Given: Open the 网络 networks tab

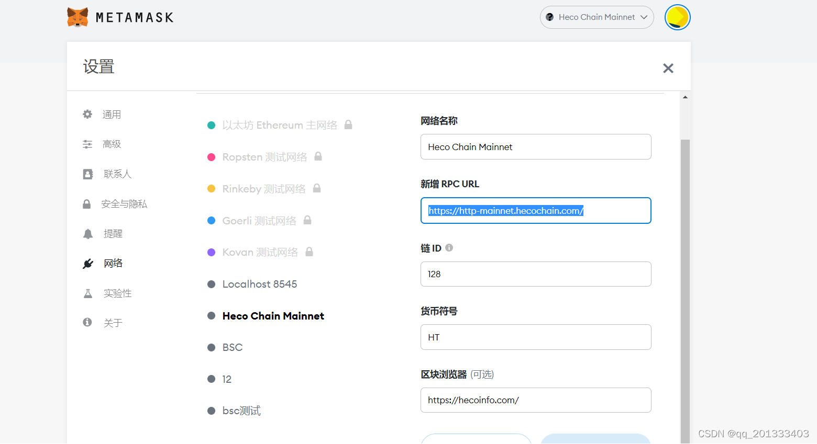Looking at the screenshot, I should click(113, 264).
